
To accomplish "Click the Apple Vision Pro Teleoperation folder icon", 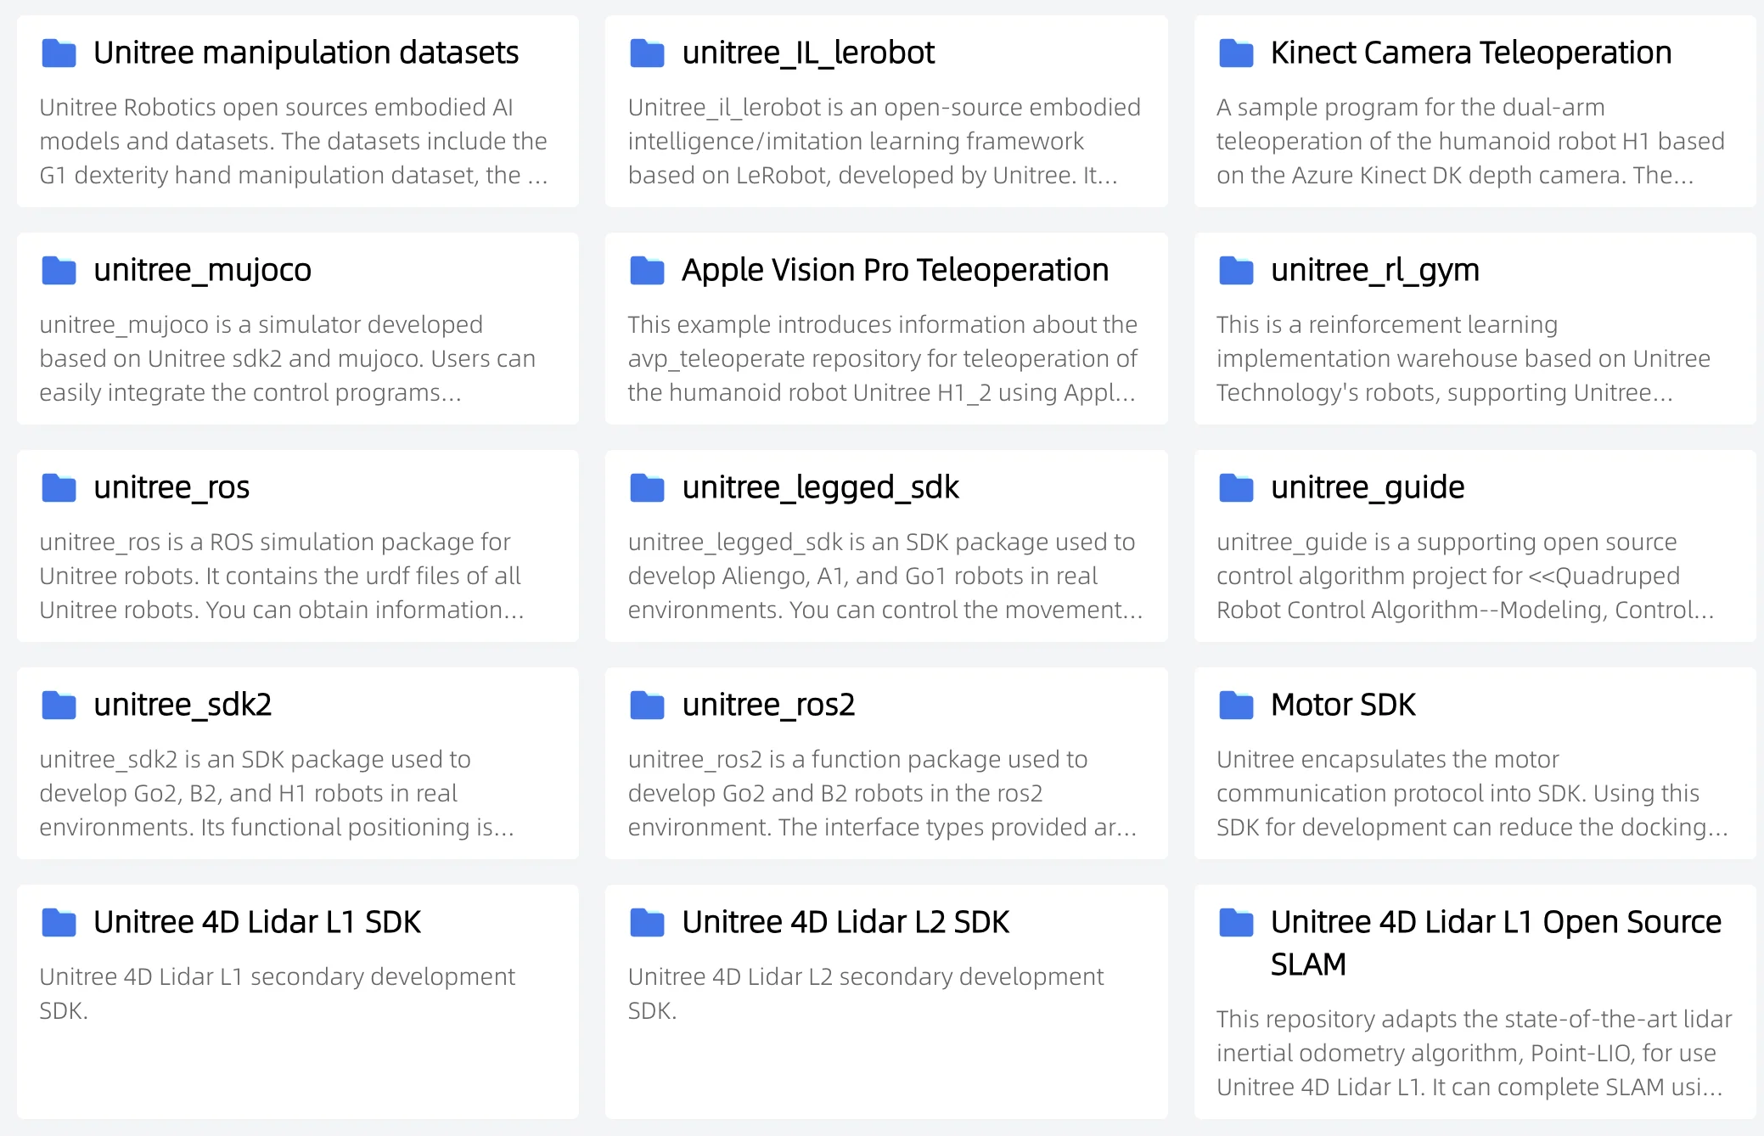I will [x=647, y=270].
